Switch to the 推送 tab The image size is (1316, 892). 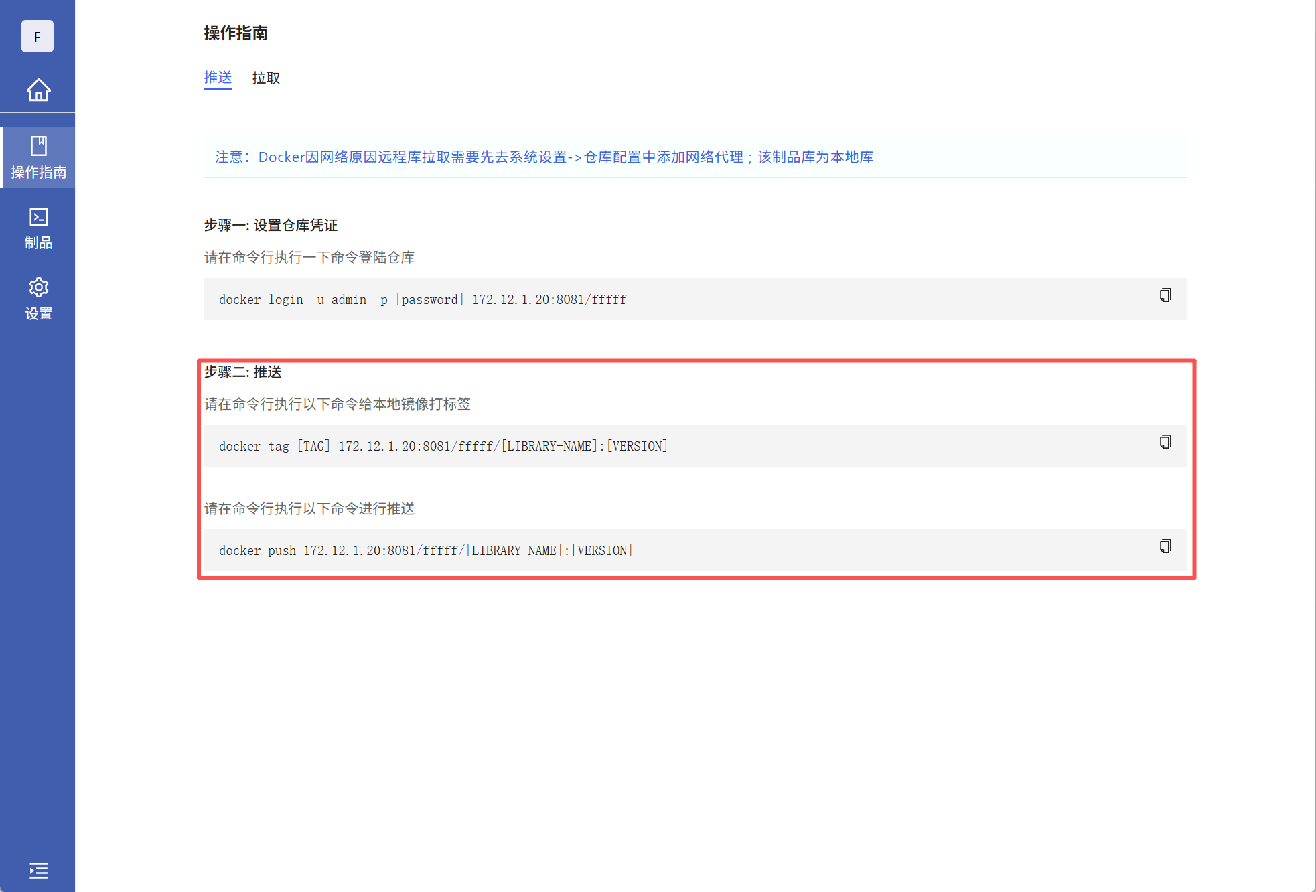tap(218, 78)
